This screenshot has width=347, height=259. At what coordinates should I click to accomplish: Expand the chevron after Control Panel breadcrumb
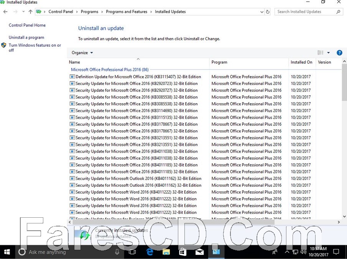tap(77, 12)
